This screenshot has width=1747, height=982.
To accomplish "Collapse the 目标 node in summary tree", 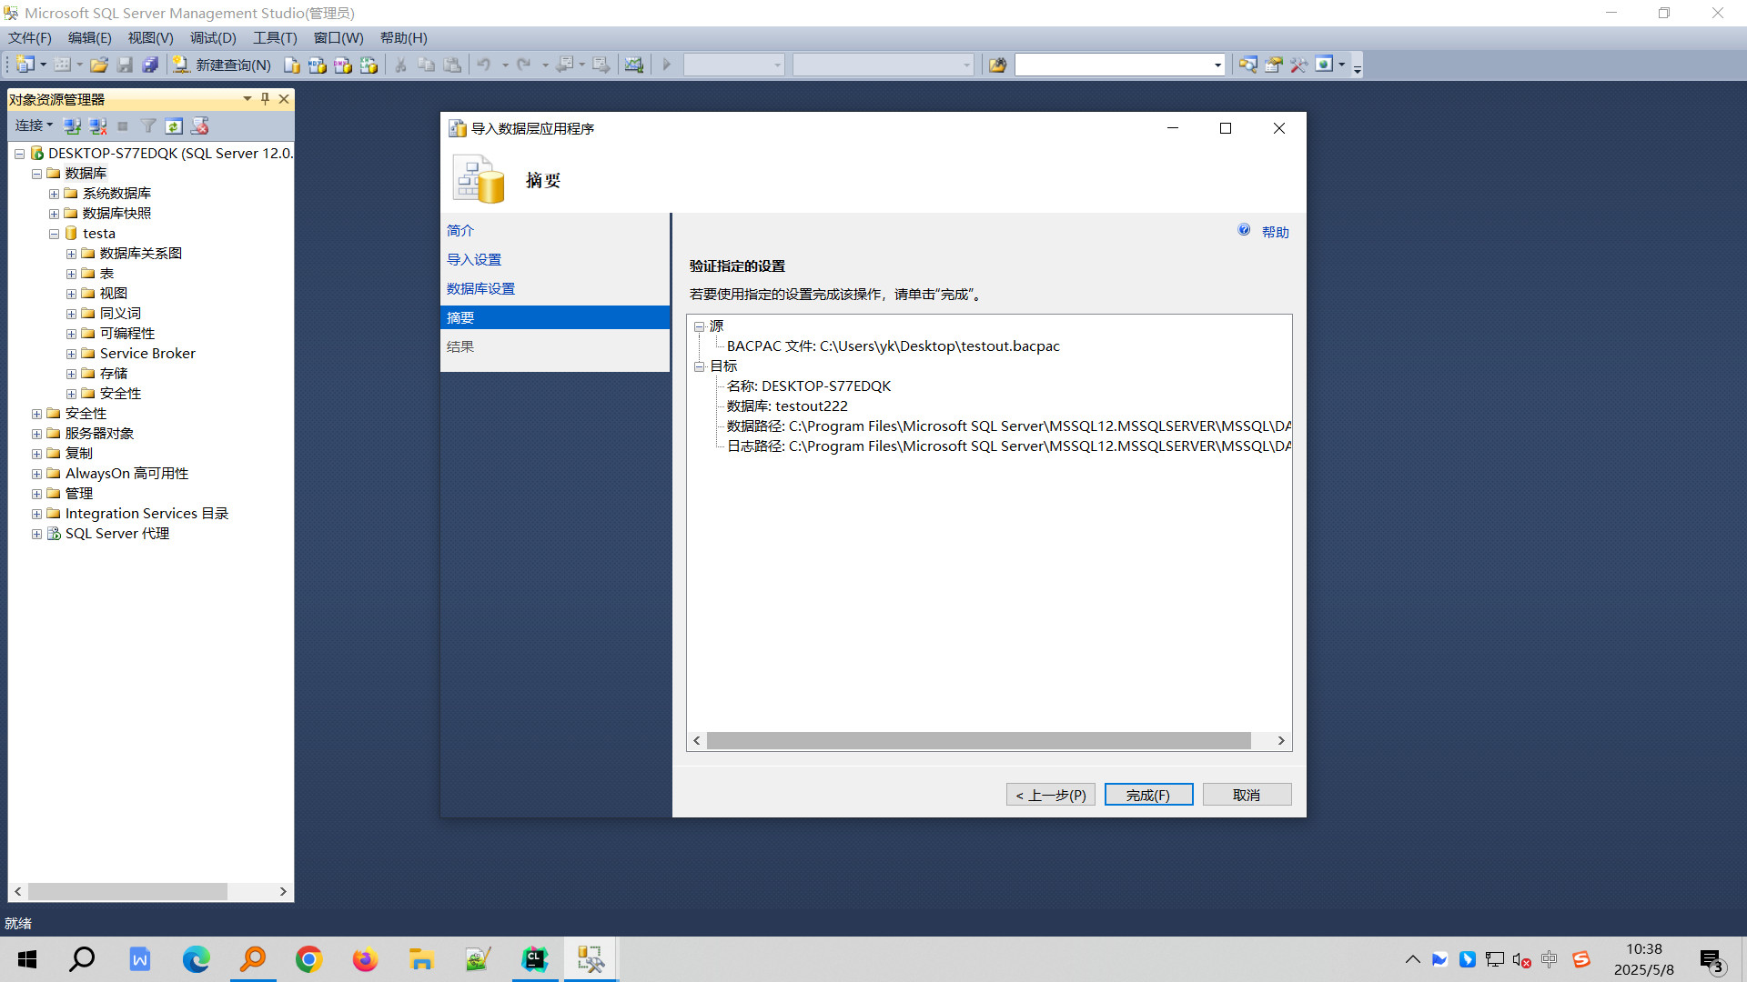I will (x=699, y=366).
